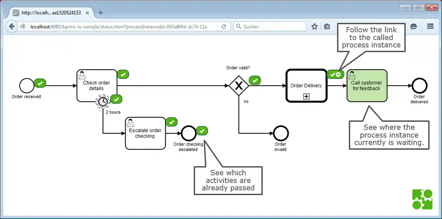This screenshot has width=442, height=219.
Task: Click the check badge beside the timer event
Action: 116,99
